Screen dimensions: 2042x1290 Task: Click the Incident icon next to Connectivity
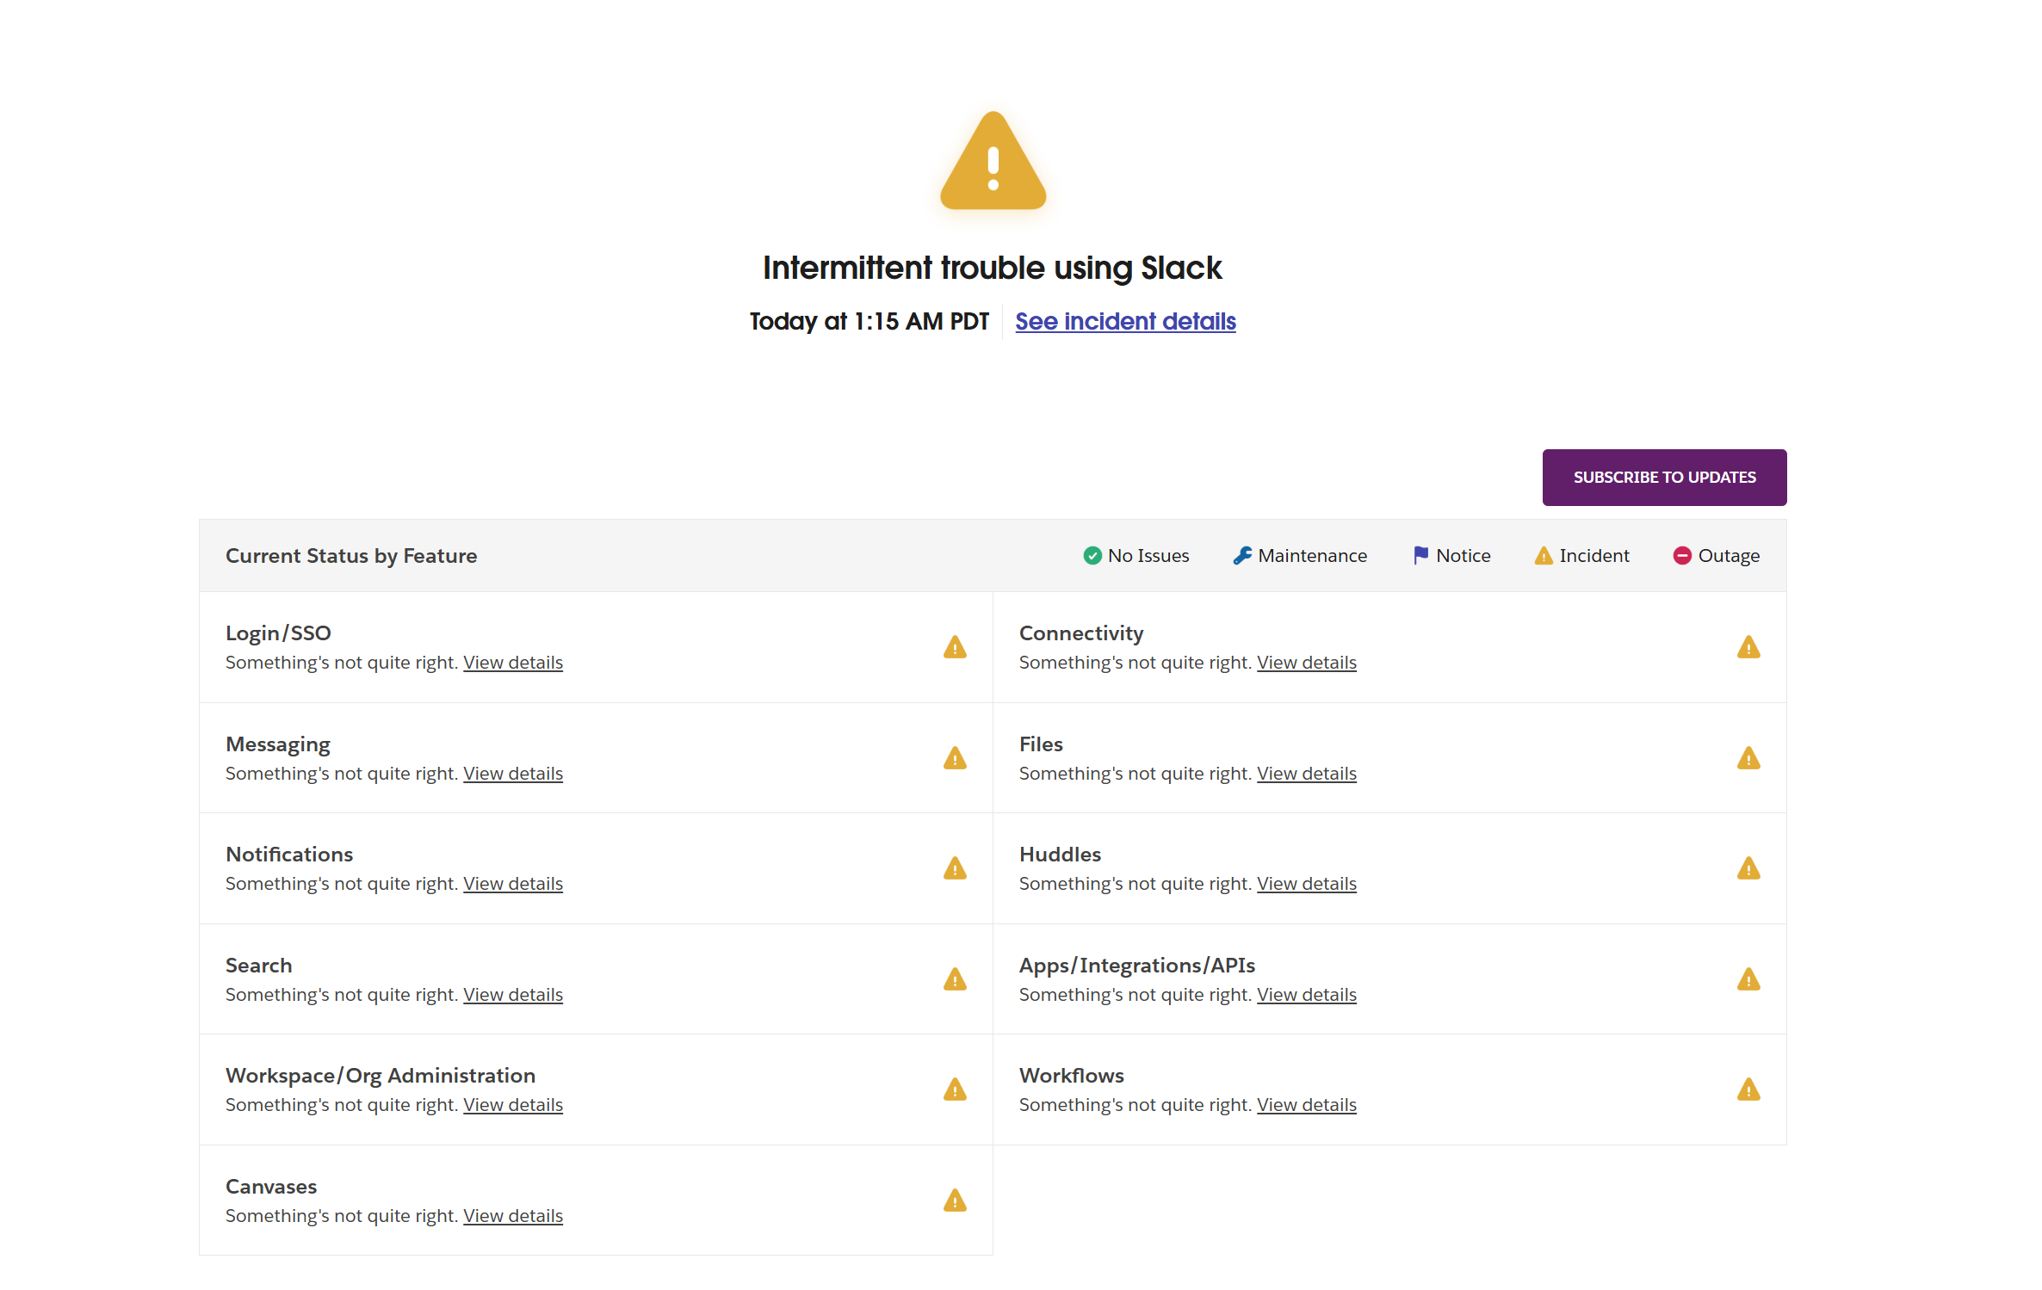click(1749, 648)
